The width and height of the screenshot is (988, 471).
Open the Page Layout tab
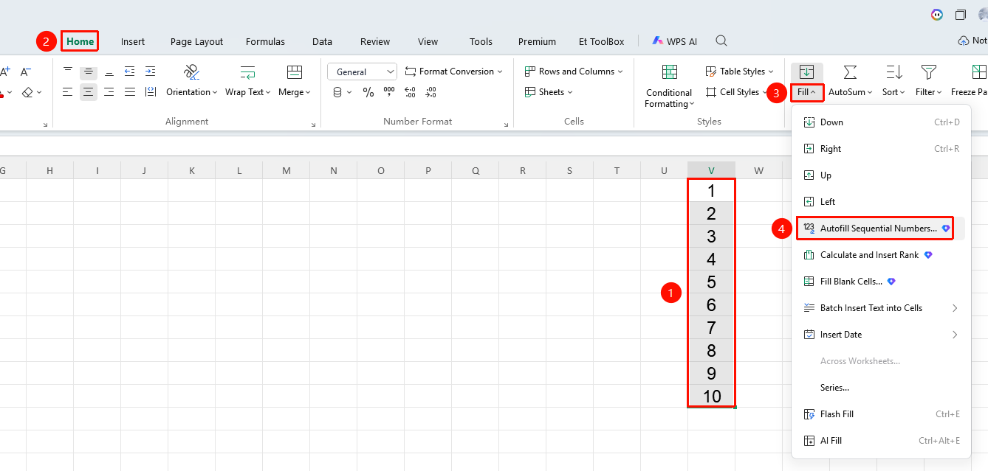[x=196, y=42]
